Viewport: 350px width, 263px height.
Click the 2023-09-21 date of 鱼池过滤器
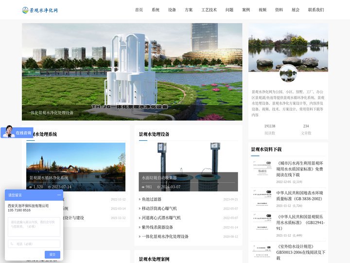click(230, 199)
